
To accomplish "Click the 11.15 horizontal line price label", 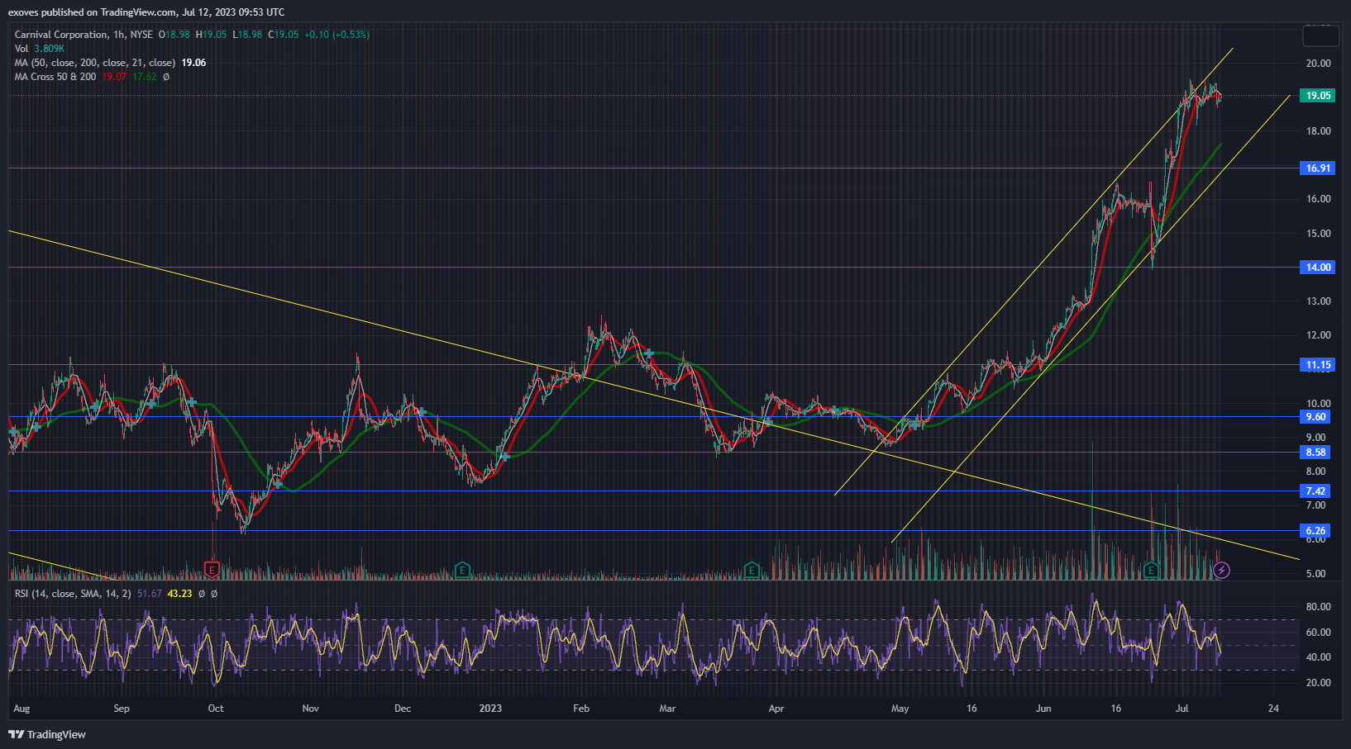I will pos(1318,365).
